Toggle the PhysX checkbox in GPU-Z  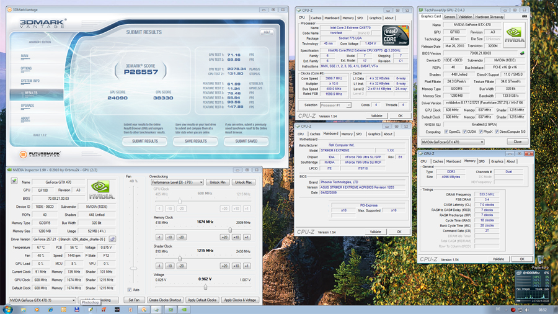[480, 132]
